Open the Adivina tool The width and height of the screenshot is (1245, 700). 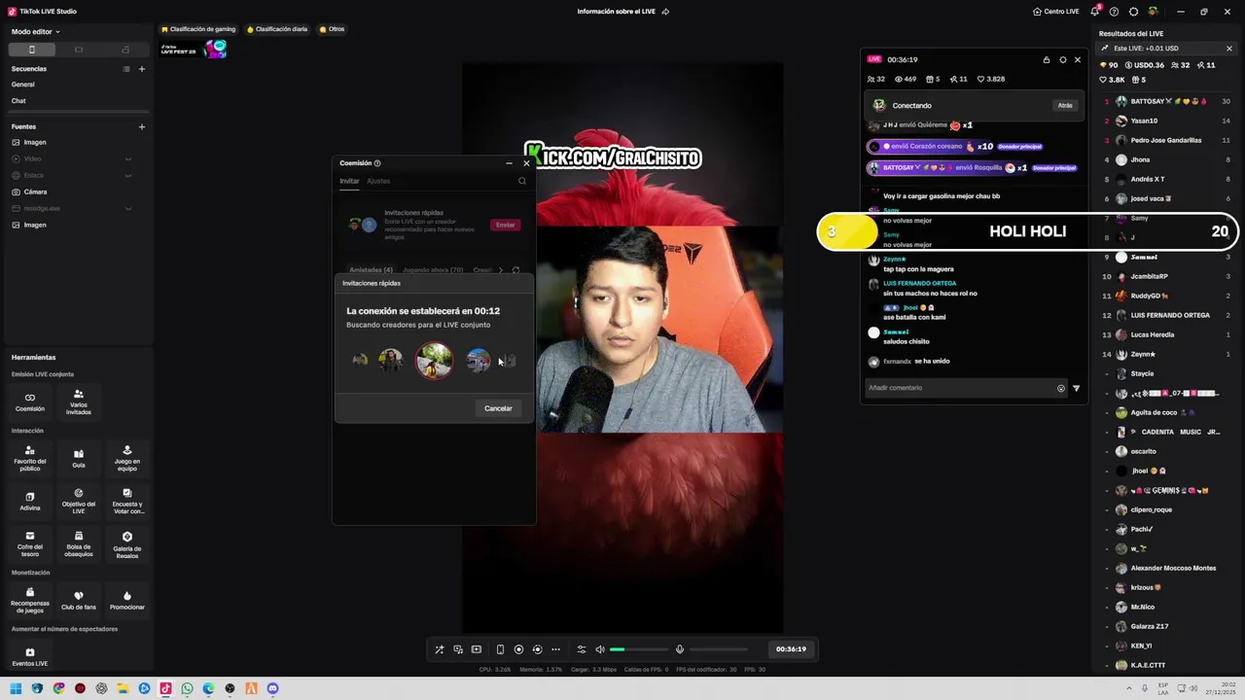coord(29,500)
